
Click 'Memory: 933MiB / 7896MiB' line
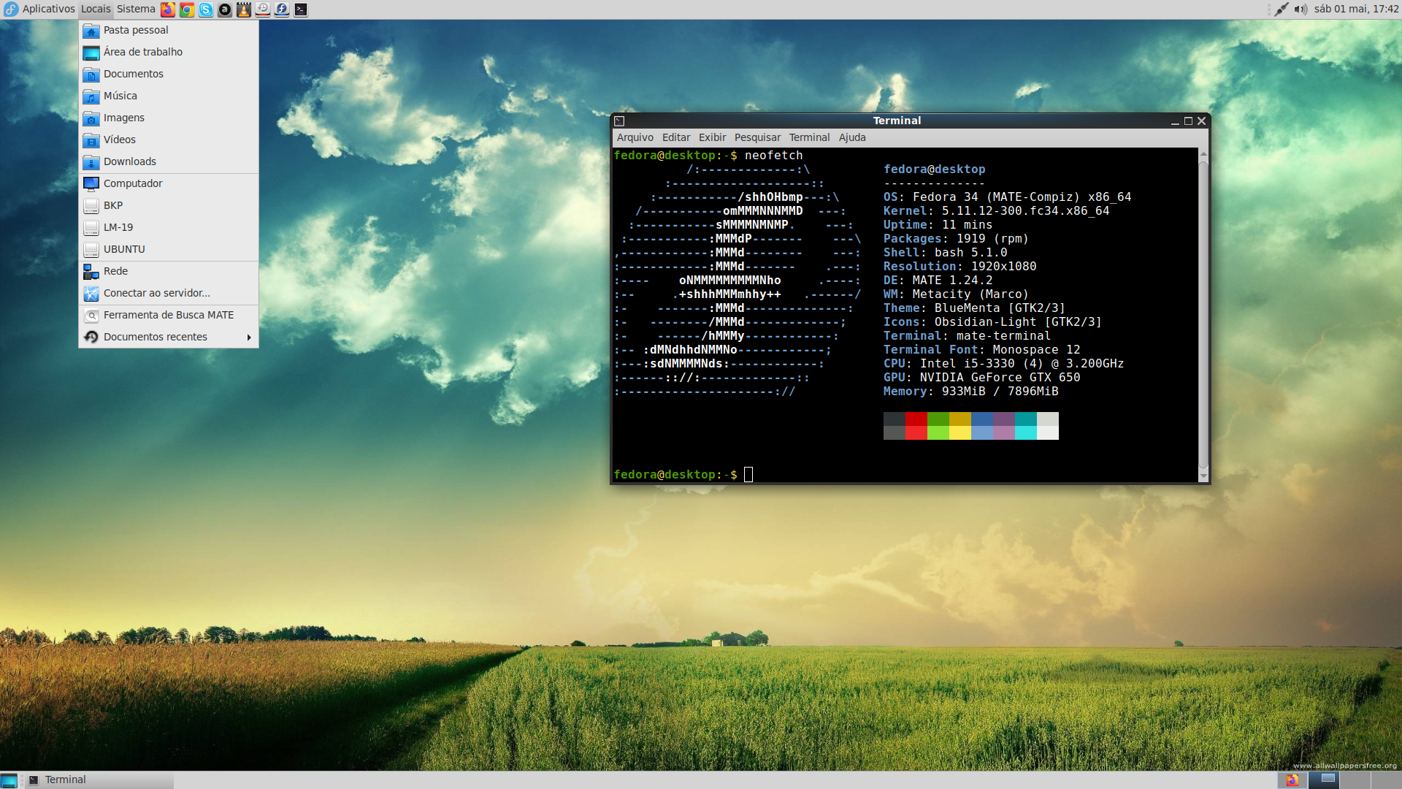pos(970,392)
